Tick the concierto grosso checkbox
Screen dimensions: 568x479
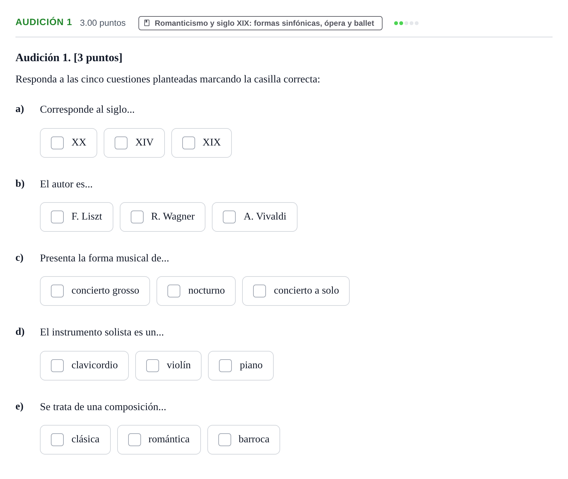[57, 291]
